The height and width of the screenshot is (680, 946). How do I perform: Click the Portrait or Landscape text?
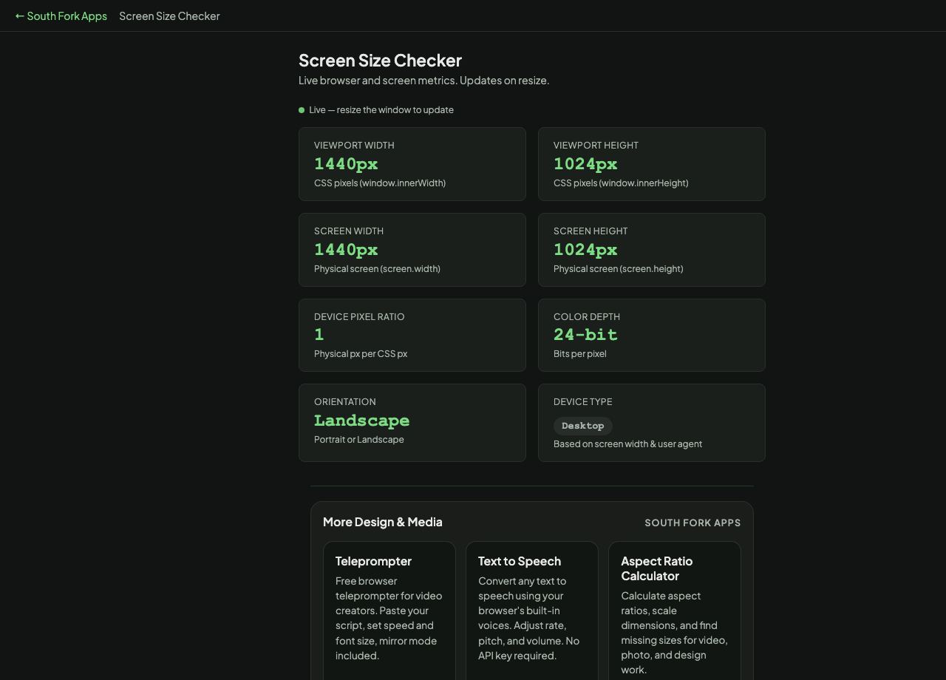click(x=359, y=439)
